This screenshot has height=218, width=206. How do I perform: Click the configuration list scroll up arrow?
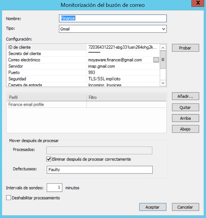[163, 48]
